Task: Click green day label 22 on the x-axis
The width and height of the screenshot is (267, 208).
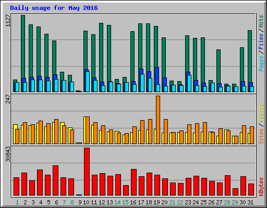Action: (180, 202)
